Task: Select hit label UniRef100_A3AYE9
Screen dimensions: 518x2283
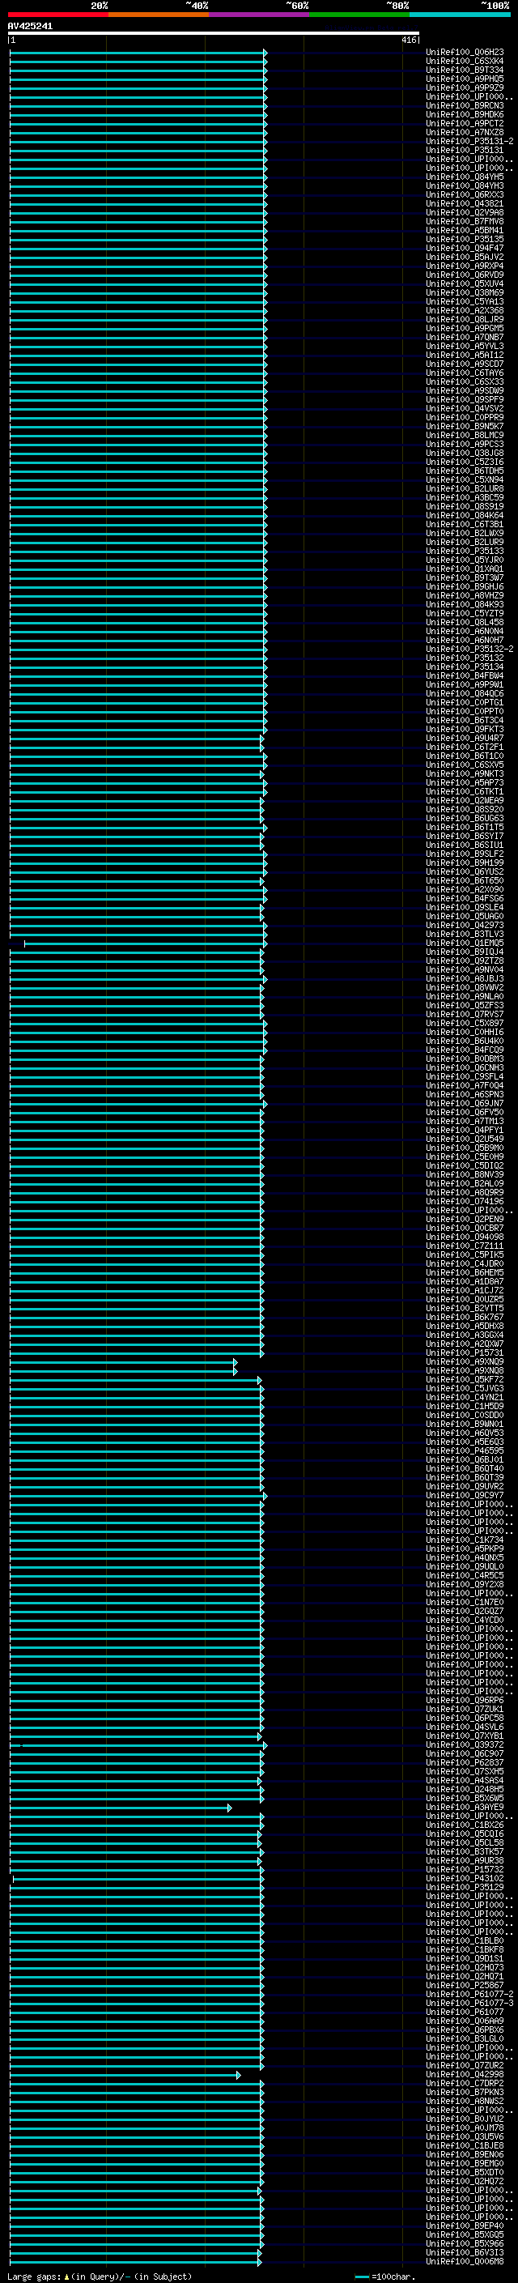Action: [465, 1807]
